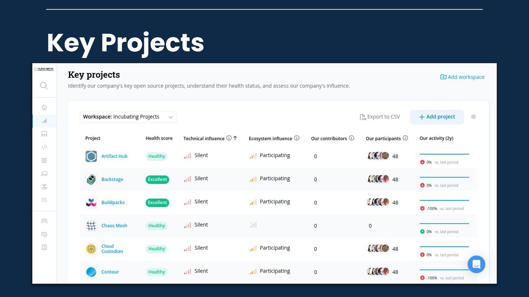Open the people group sidebar icon
This screenshot has height=297, width=529.
[x=44, y=221]
